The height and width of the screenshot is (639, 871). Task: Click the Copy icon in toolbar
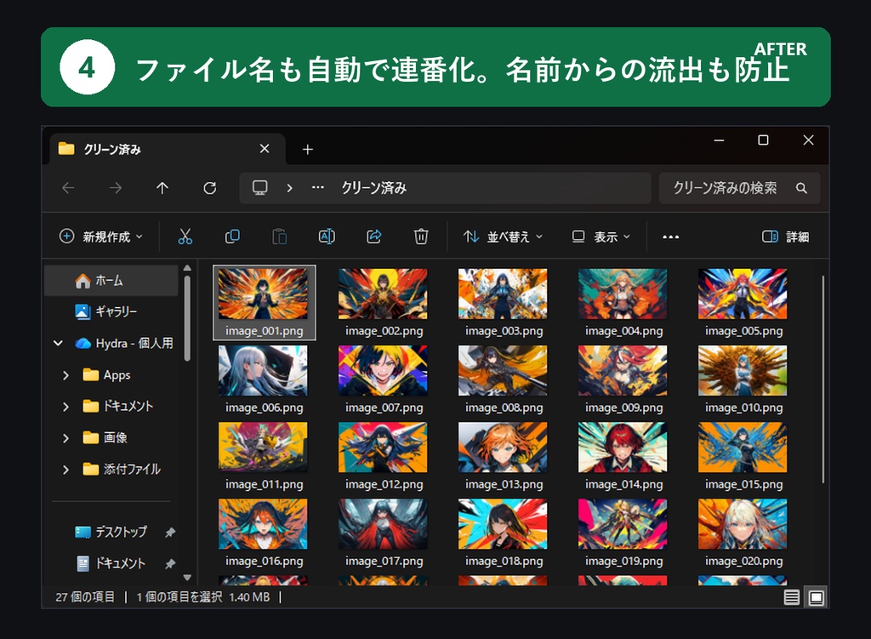(232, 237)
